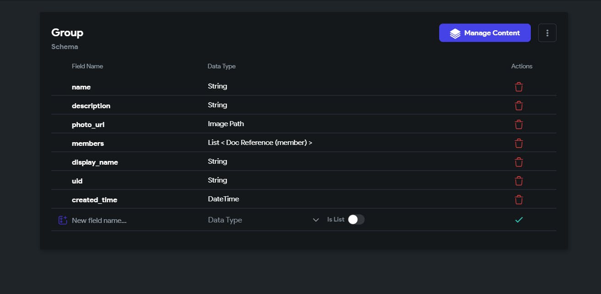Image resolution: width=601 pixels, height=294 pixels.
Task: Delete the name field
Action: coord(518,87)
